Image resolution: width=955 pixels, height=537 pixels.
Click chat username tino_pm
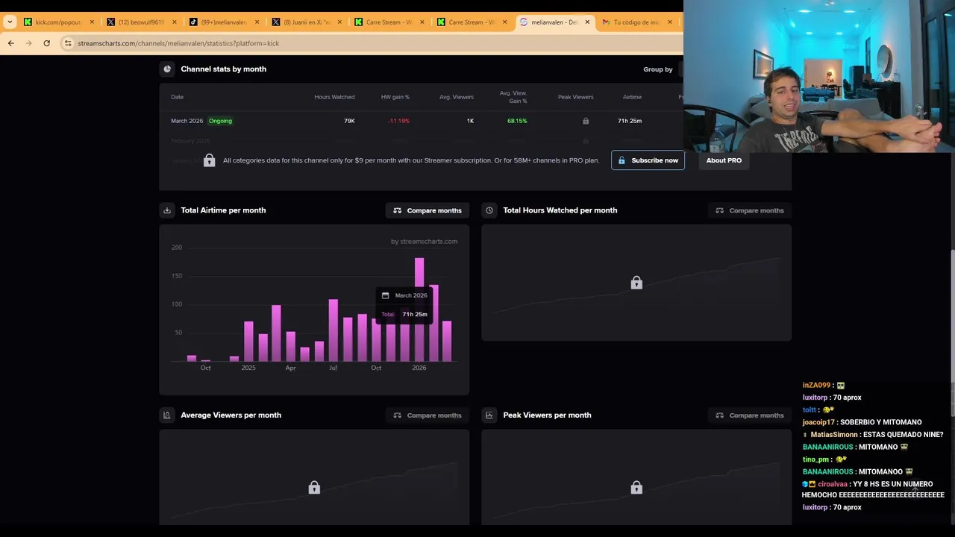coord(815,459)
